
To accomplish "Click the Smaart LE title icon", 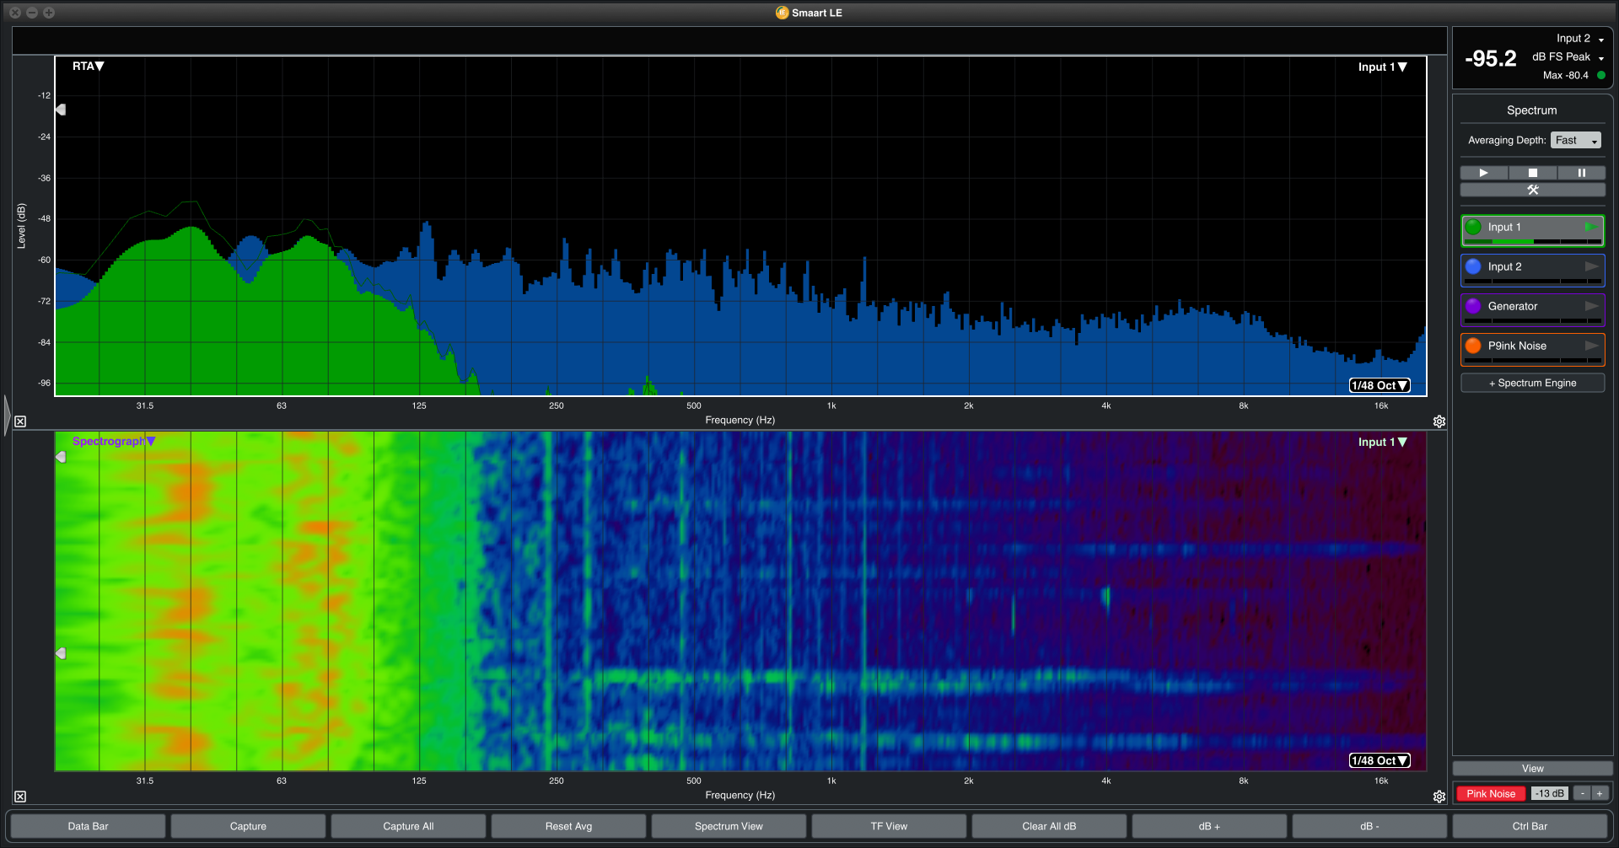I will click(x=782, y=13).
